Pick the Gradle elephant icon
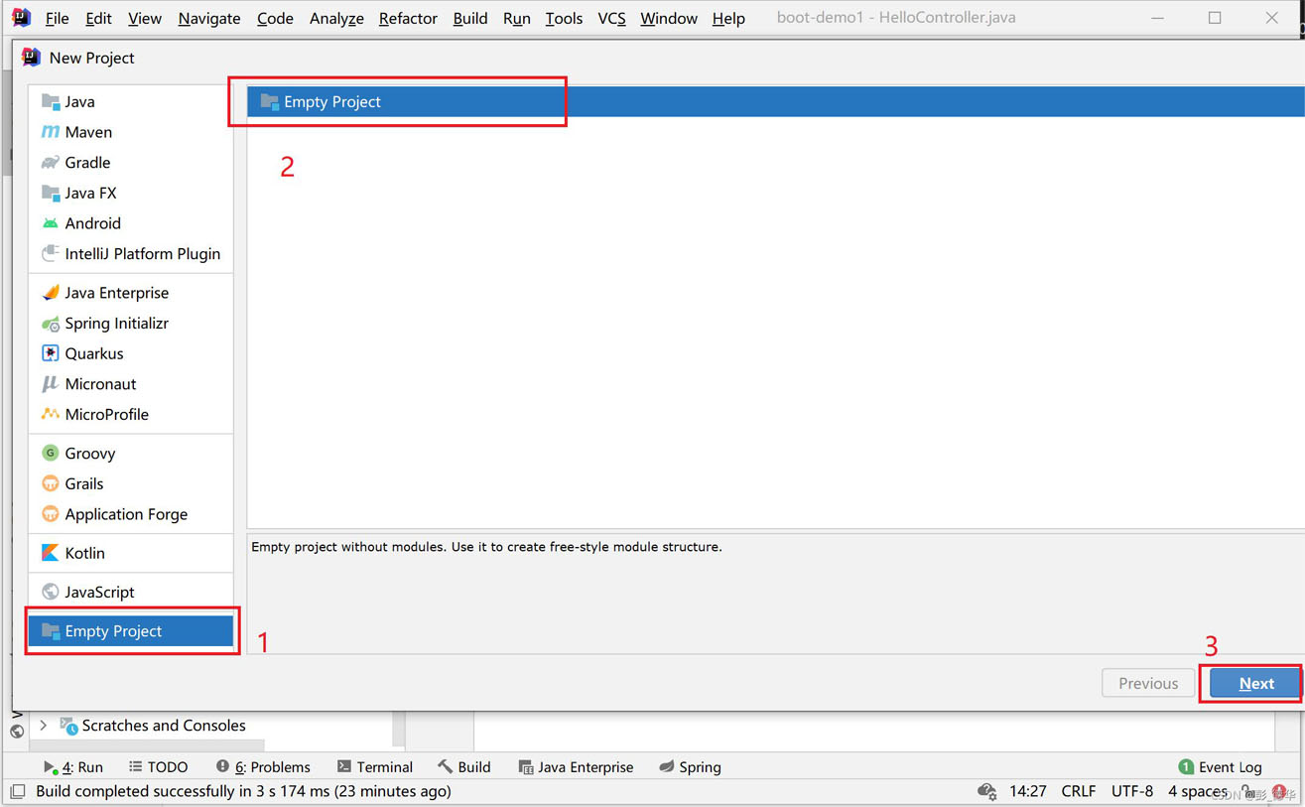The image size is (1305, 807). click(51, 163)
